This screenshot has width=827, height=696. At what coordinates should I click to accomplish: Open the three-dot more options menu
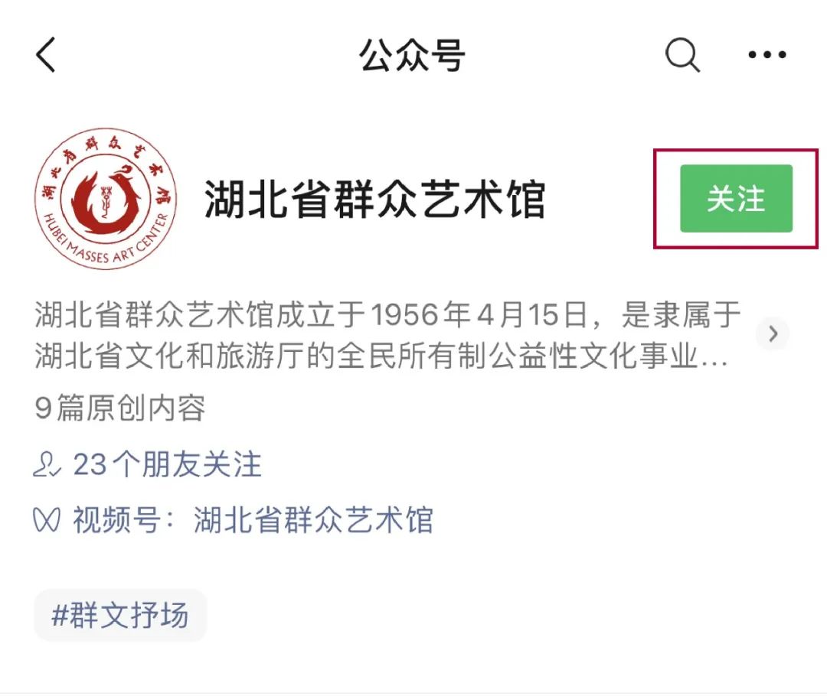[x=767, y=54]
